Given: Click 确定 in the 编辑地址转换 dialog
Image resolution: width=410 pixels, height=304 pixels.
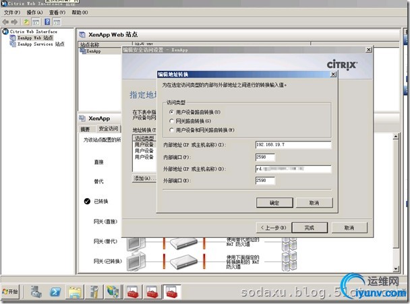Looking at the screenshot, I should pos(274,203).
